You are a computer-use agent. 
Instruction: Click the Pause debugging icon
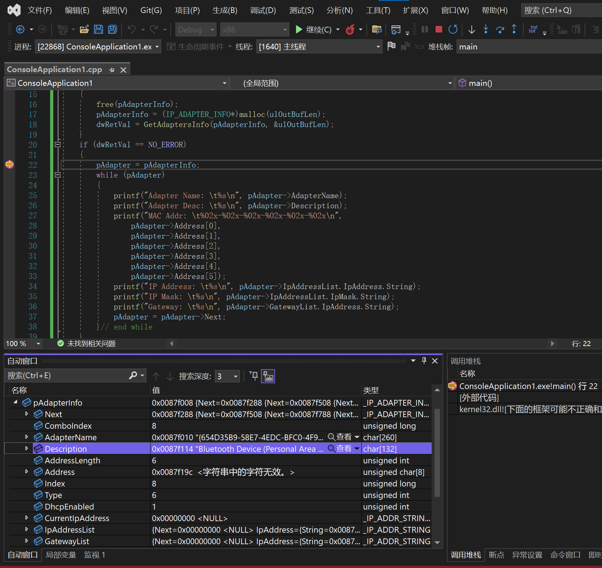point(425,29)
